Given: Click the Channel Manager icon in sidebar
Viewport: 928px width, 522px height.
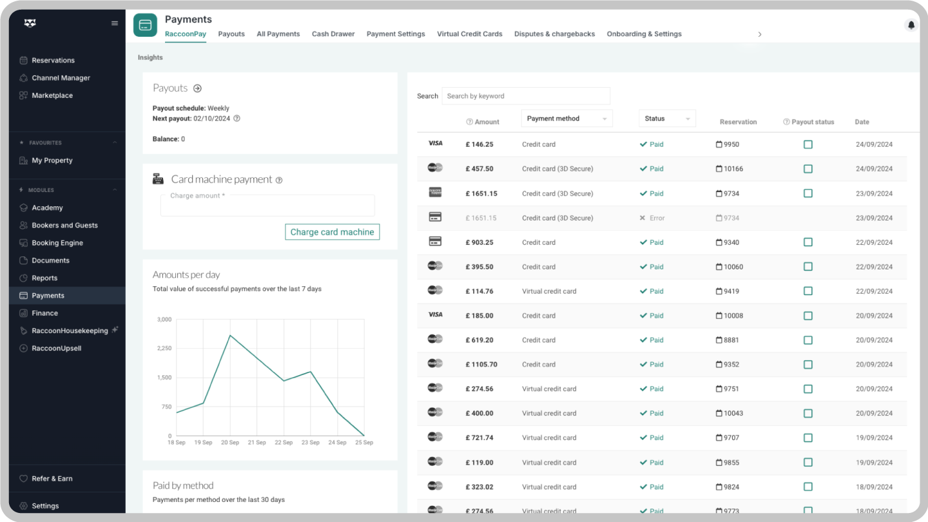Looking at the screenshot, I should pos(24,78).
